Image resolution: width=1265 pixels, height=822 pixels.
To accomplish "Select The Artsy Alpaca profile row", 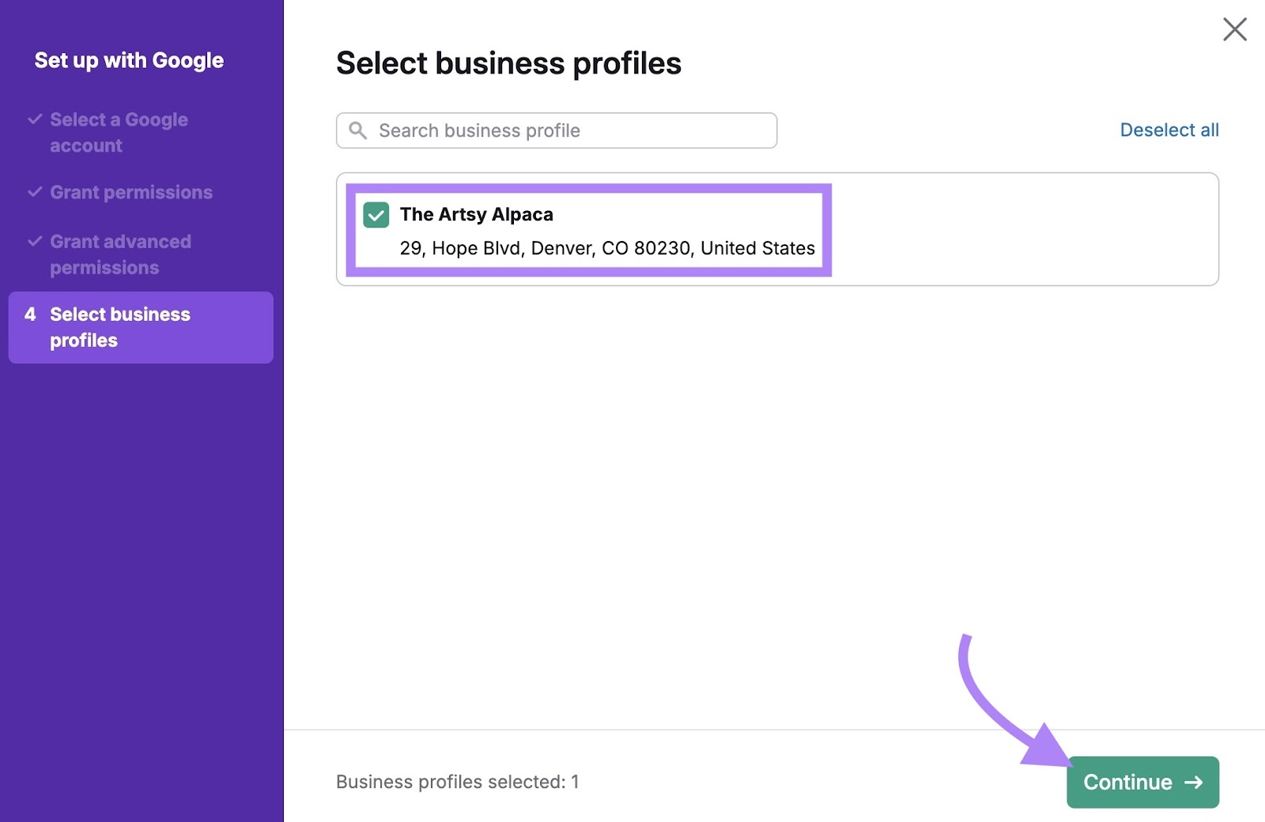I will 589,229.
